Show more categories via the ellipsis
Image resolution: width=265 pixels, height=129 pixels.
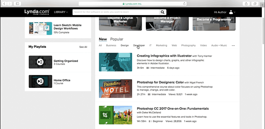[233, 46]
